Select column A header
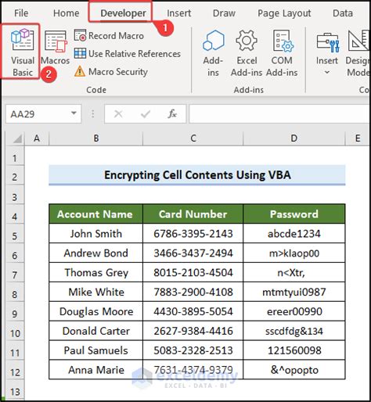371x402 pixels. (37, 138)
